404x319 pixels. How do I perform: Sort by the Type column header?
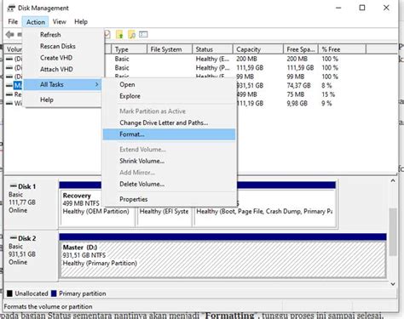click(130, 49)
